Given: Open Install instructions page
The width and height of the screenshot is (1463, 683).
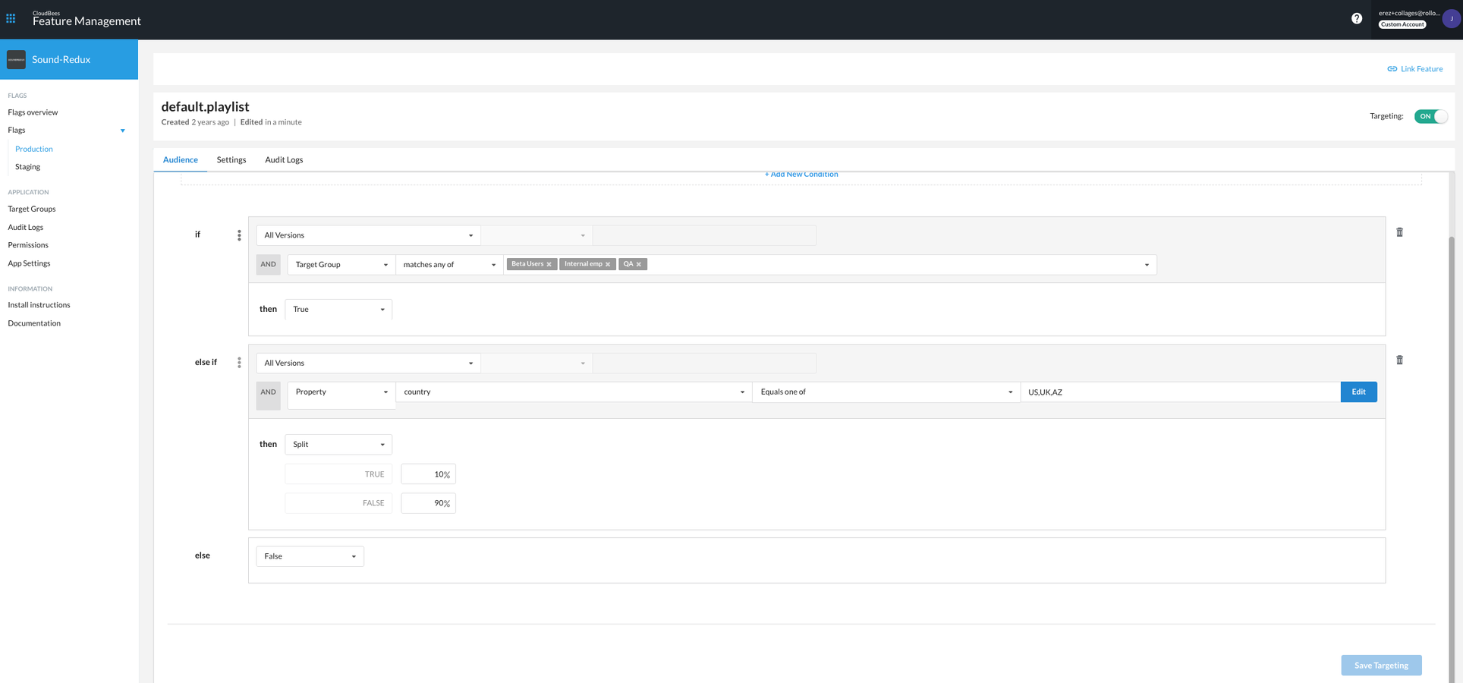Looking at the screenshot, I should coord(39,305).
